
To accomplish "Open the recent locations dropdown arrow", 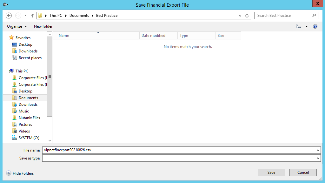I will coord(25,16).
